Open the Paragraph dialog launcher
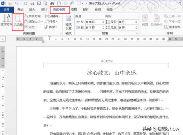This screenshot has height=135, width=183. [137, 34]
